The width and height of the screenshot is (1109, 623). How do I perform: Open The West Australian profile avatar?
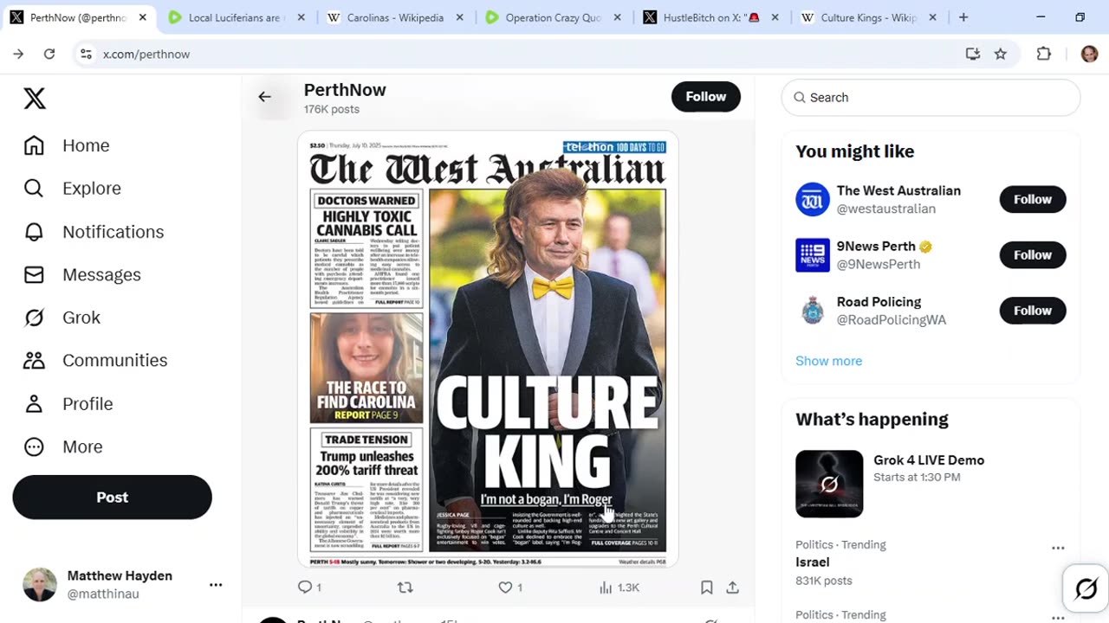tap(813, 199)
